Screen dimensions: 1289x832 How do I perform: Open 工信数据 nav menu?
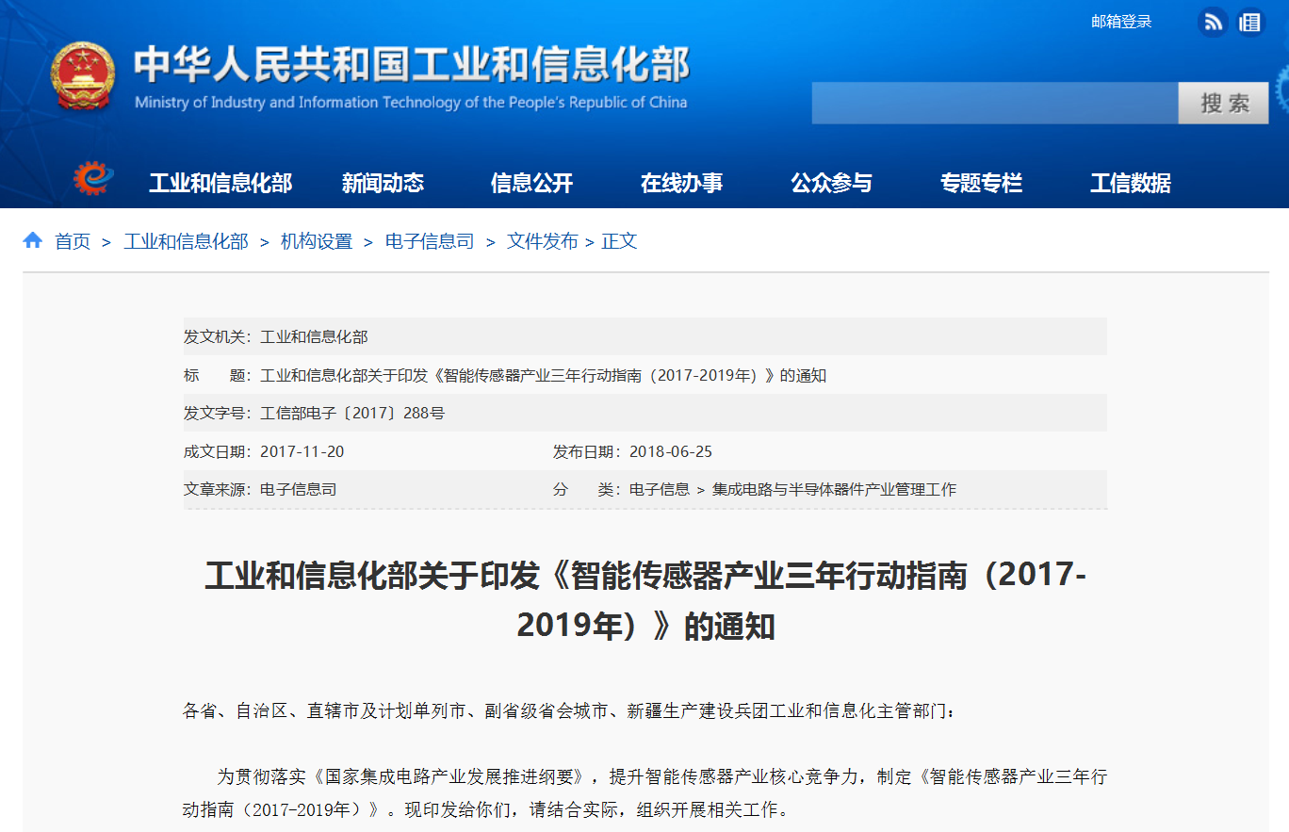(x=1131, y=184)
